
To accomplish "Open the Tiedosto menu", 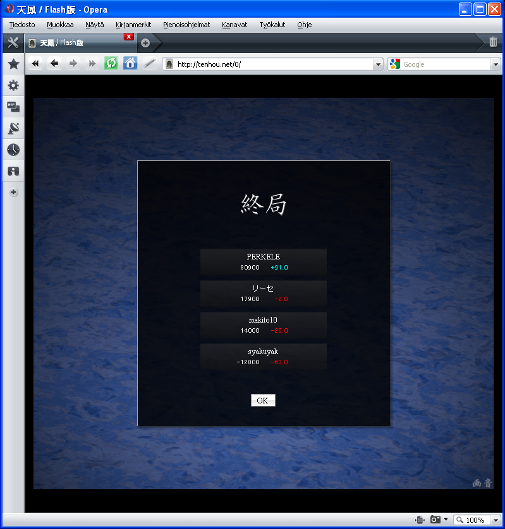I will tap(22, 25).
